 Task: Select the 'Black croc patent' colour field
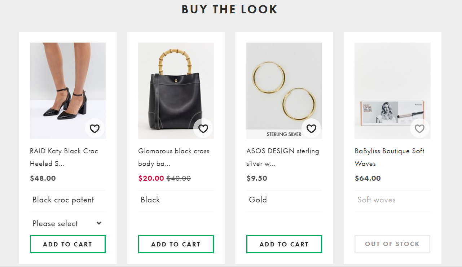click(x=63, y=200)
